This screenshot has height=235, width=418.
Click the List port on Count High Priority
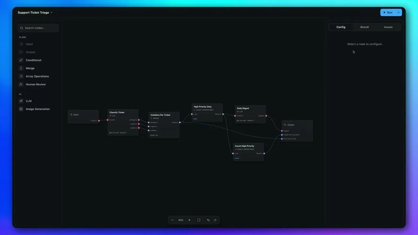coord(233,154)
